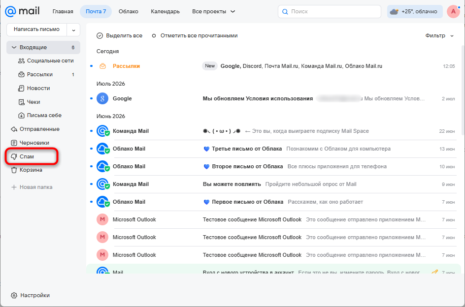Go to the Главная tab
Screen dimensions: 465x307
[63, 11]
